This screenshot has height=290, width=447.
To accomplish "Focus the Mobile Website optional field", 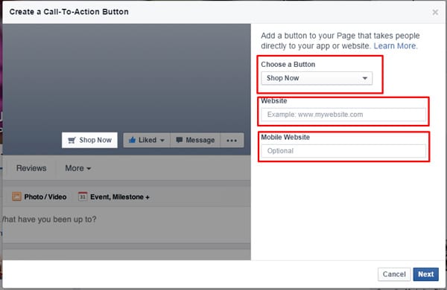I will (x=343, y=151).
